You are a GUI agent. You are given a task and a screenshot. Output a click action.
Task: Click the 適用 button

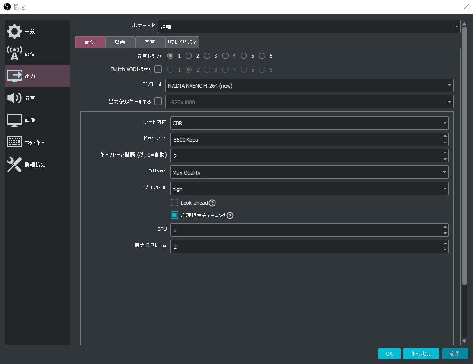(455, 354)
